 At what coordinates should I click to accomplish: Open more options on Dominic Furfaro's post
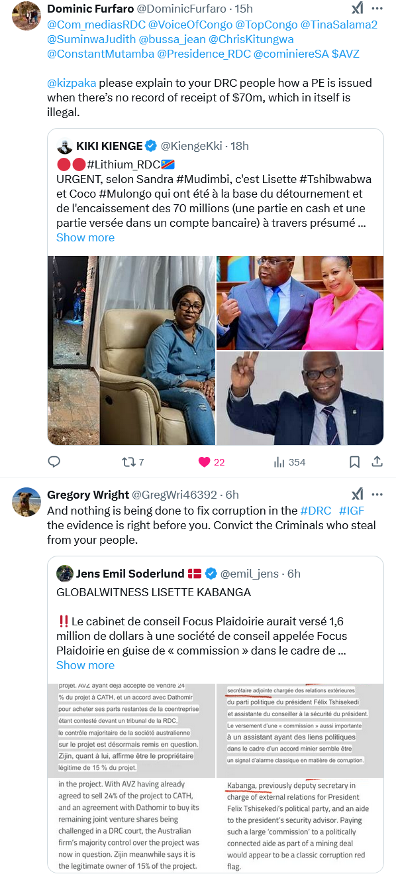[377, 9]
